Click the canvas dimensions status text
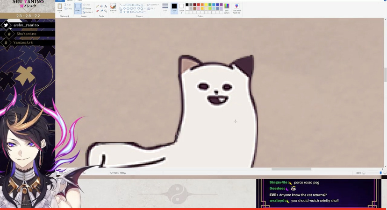The image size is (387, 210). [x=120, y=173]
